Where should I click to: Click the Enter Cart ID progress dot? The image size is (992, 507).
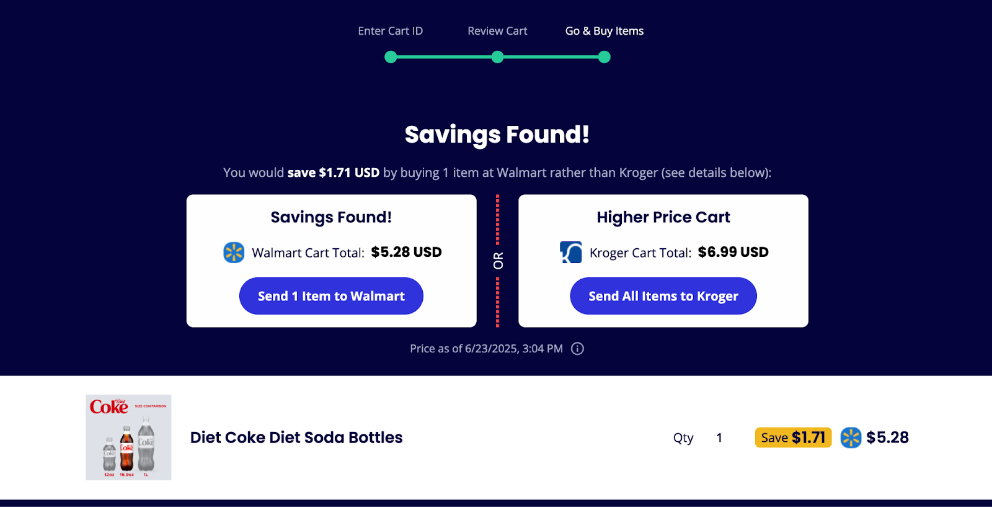click(x=390, y=56)
